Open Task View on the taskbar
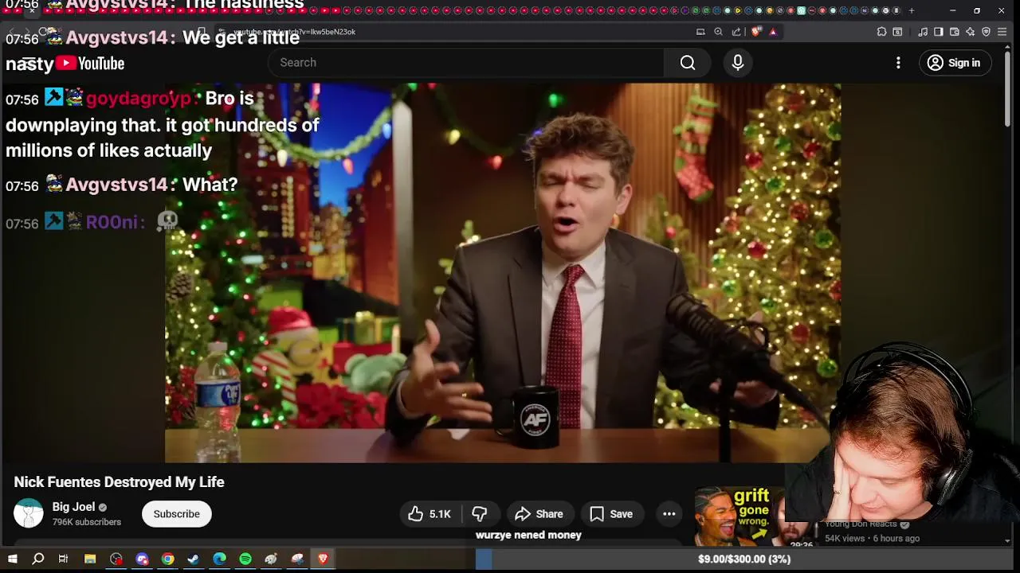1020x573 pixels. tap(63, 559)
